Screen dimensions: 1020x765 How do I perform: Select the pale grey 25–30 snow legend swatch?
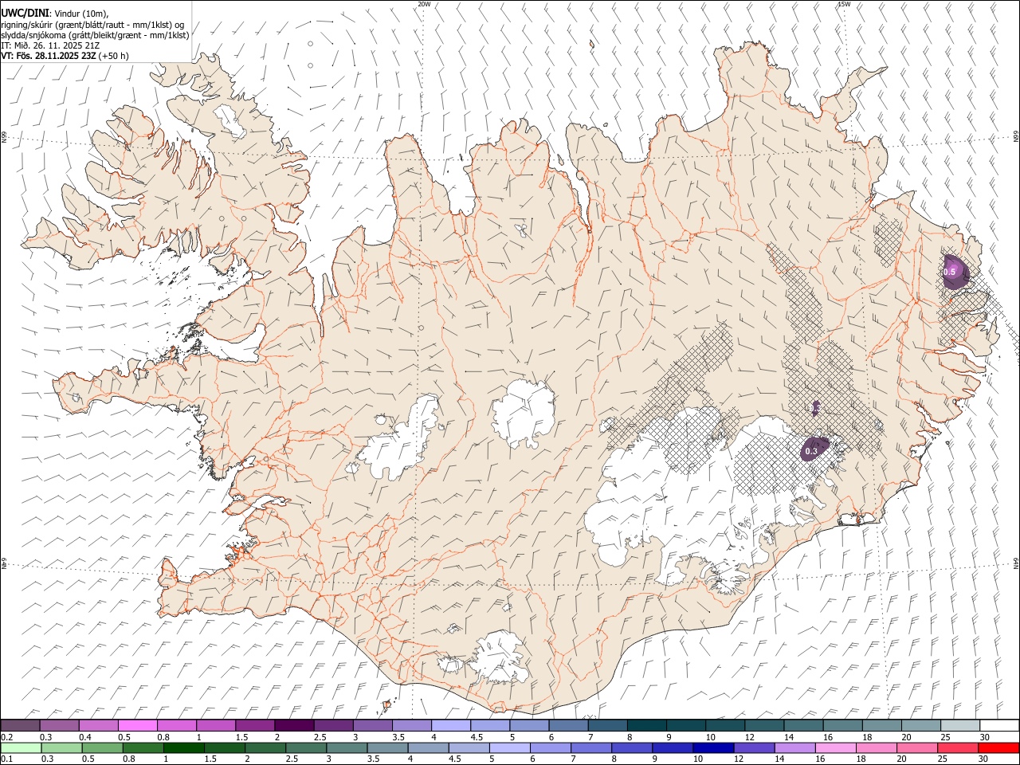(x=959, y=725)
